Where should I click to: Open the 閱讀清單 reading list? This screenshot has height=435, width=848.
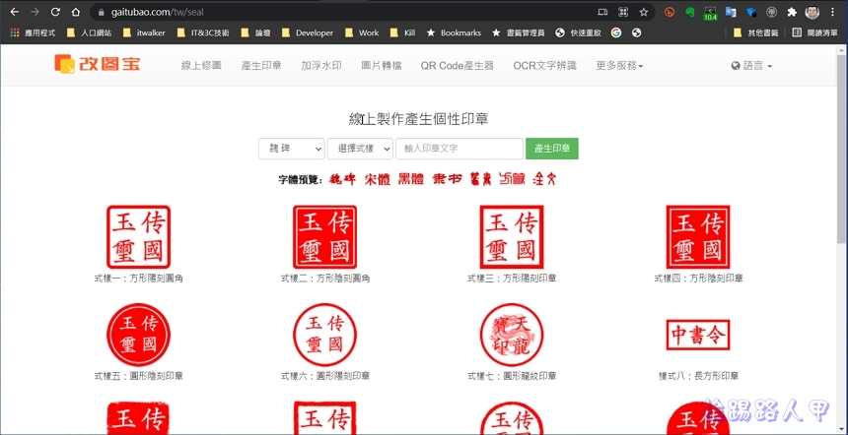[814, 32]
